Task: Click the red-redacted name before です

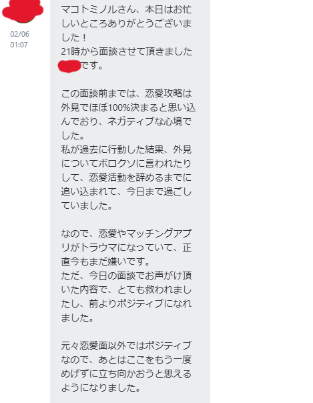Action: (69, 66)
